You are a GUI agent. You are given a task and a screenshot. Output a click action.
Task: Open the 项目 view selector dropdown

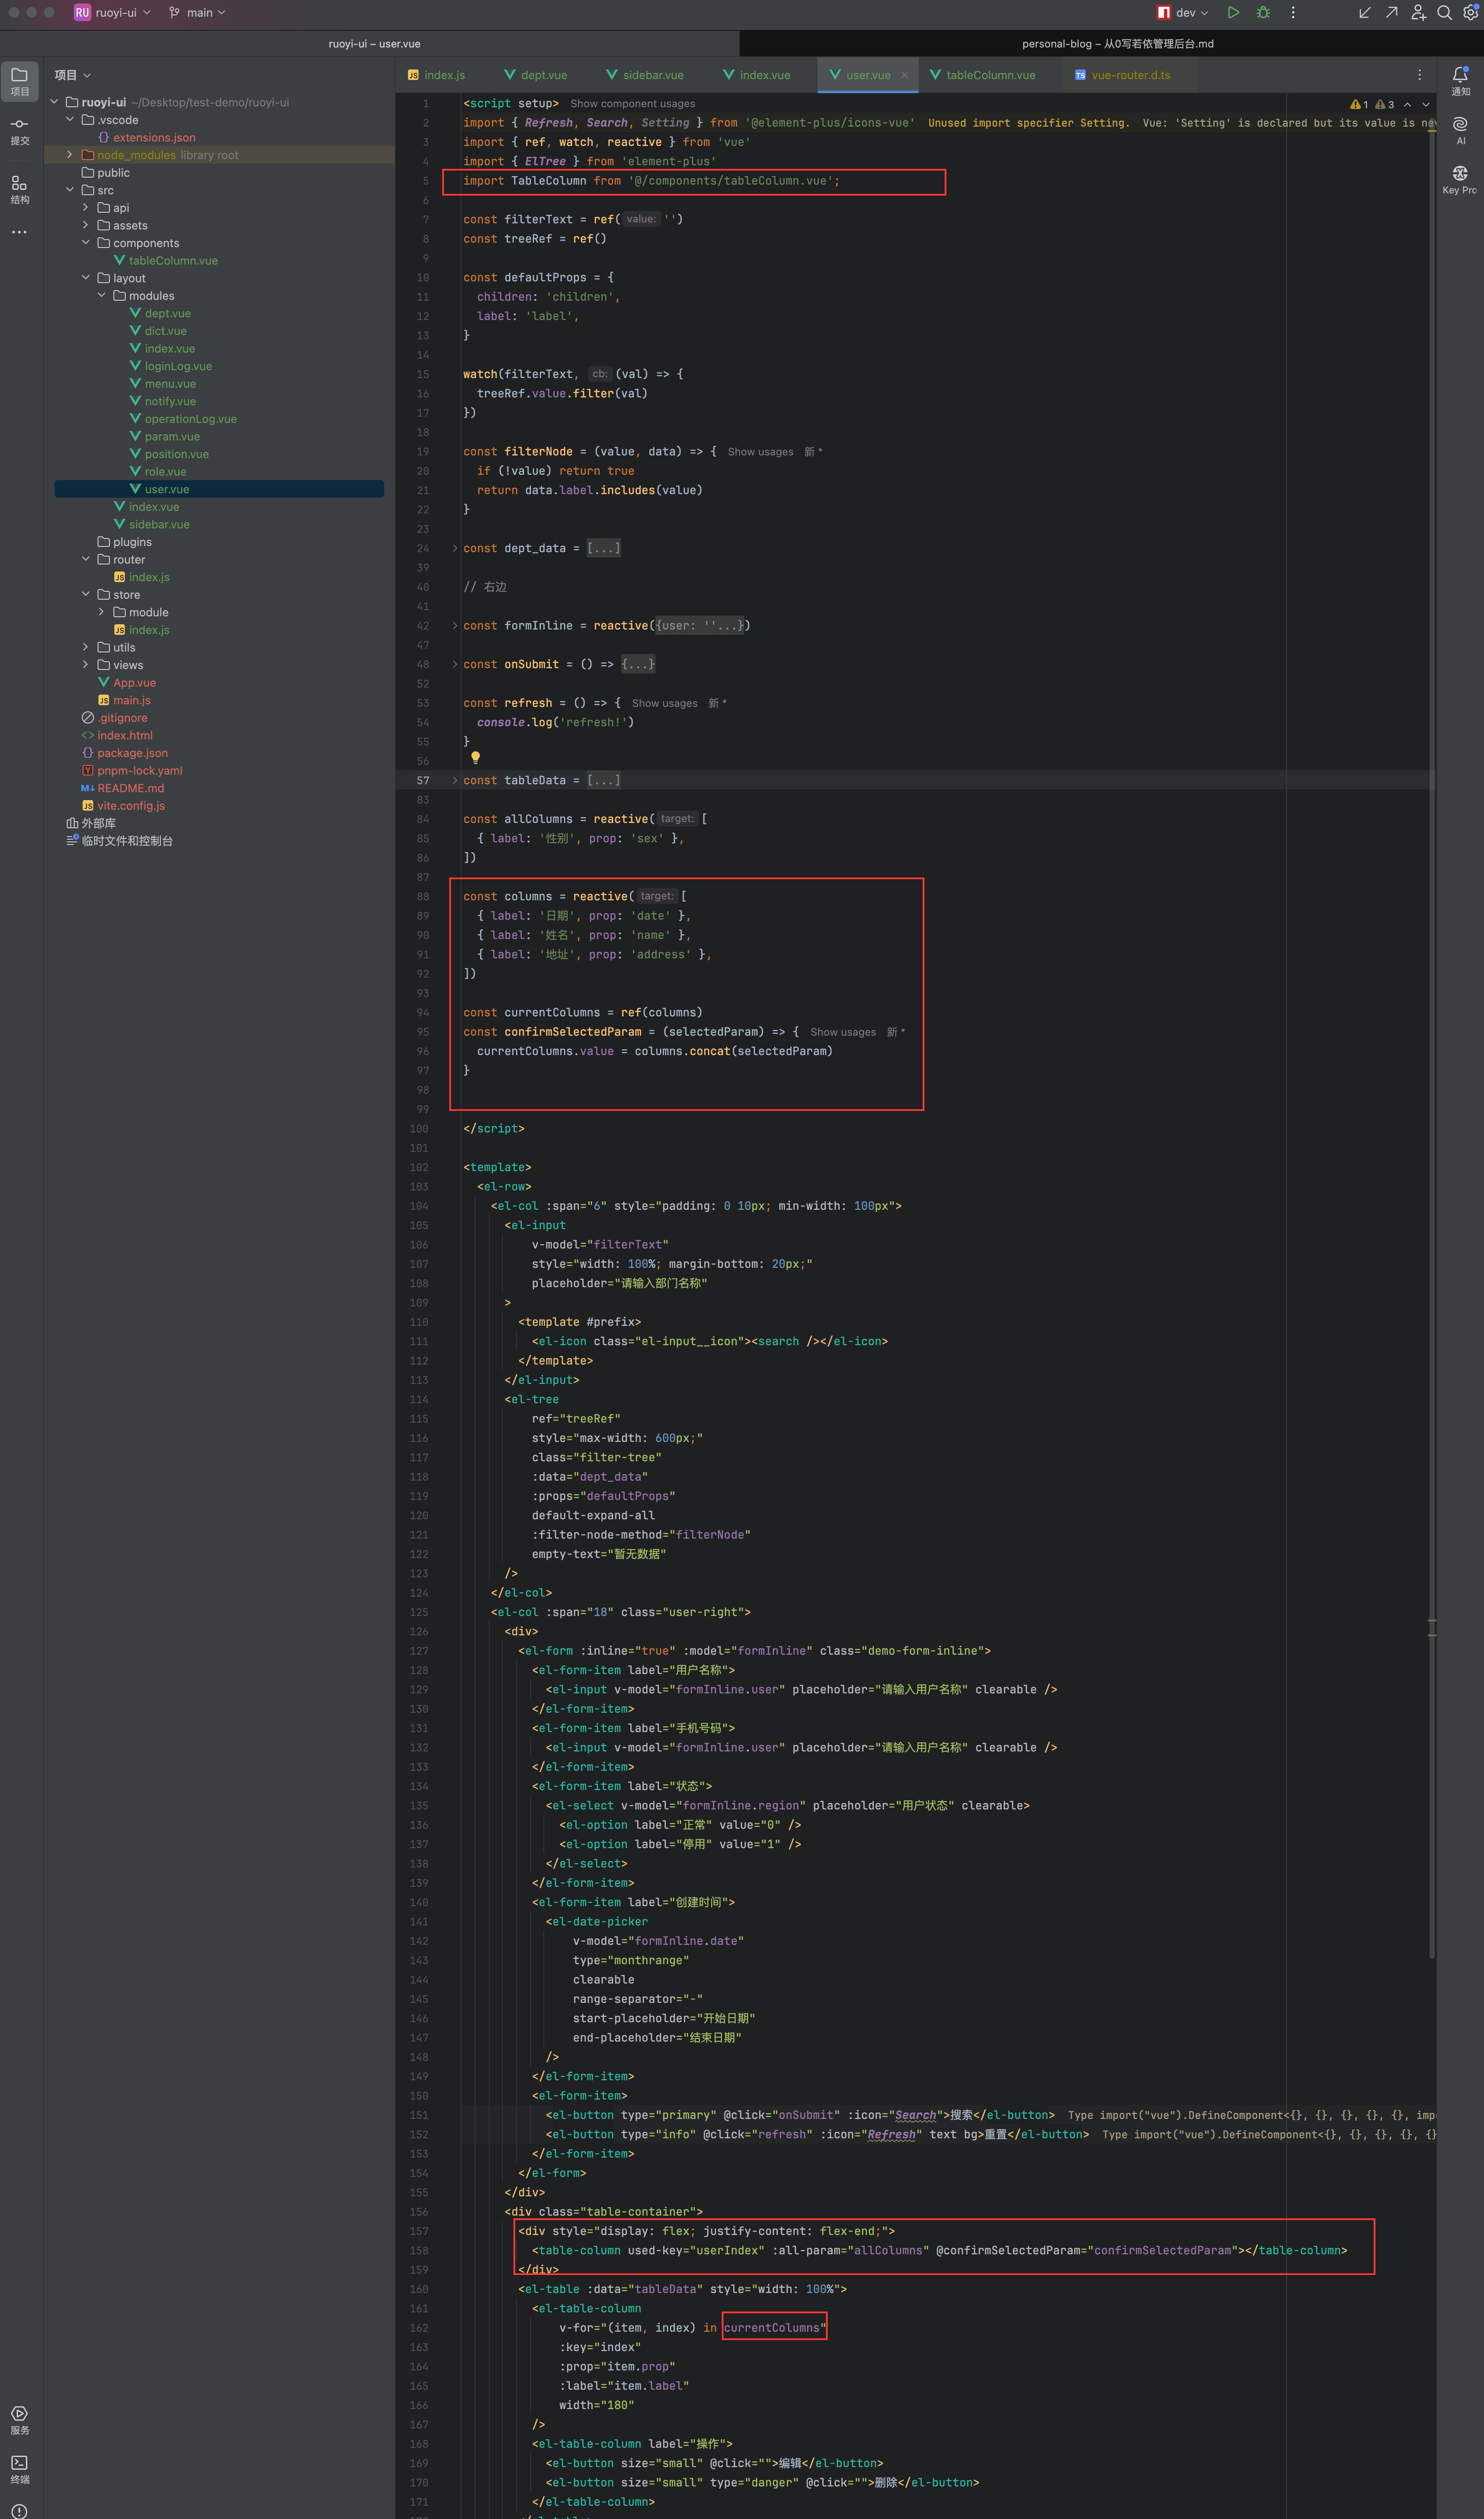[x=72, y=75]
